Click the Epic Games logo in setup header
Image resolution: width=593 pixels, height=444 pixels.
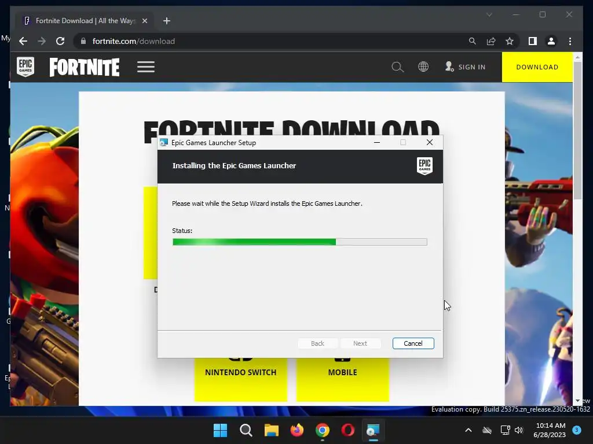424,166
